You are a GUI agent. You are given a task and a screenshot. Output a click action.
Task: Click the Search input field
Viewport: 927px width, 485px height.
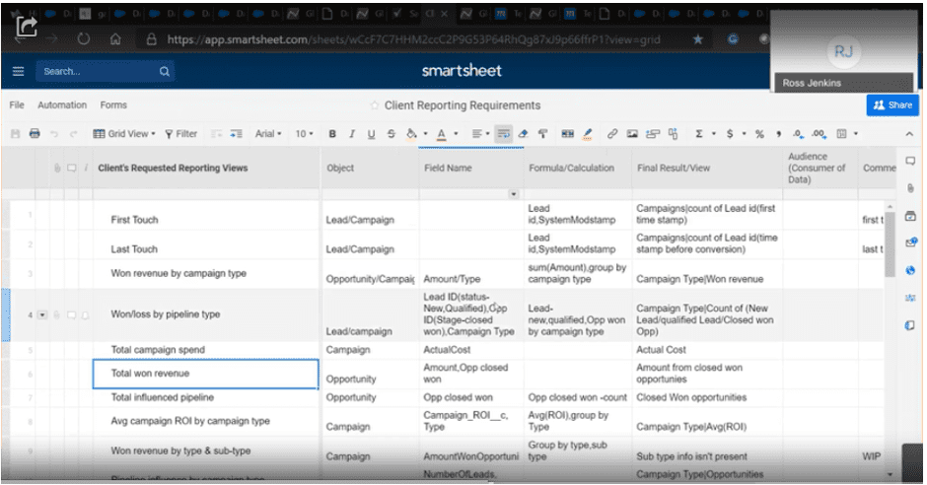click(x=99, y=71)
